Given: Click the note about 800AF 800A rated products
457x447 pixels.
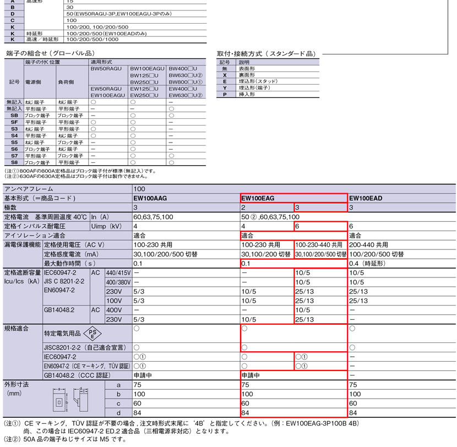Looking at the screenshot, I should click(x=81, y=171).
